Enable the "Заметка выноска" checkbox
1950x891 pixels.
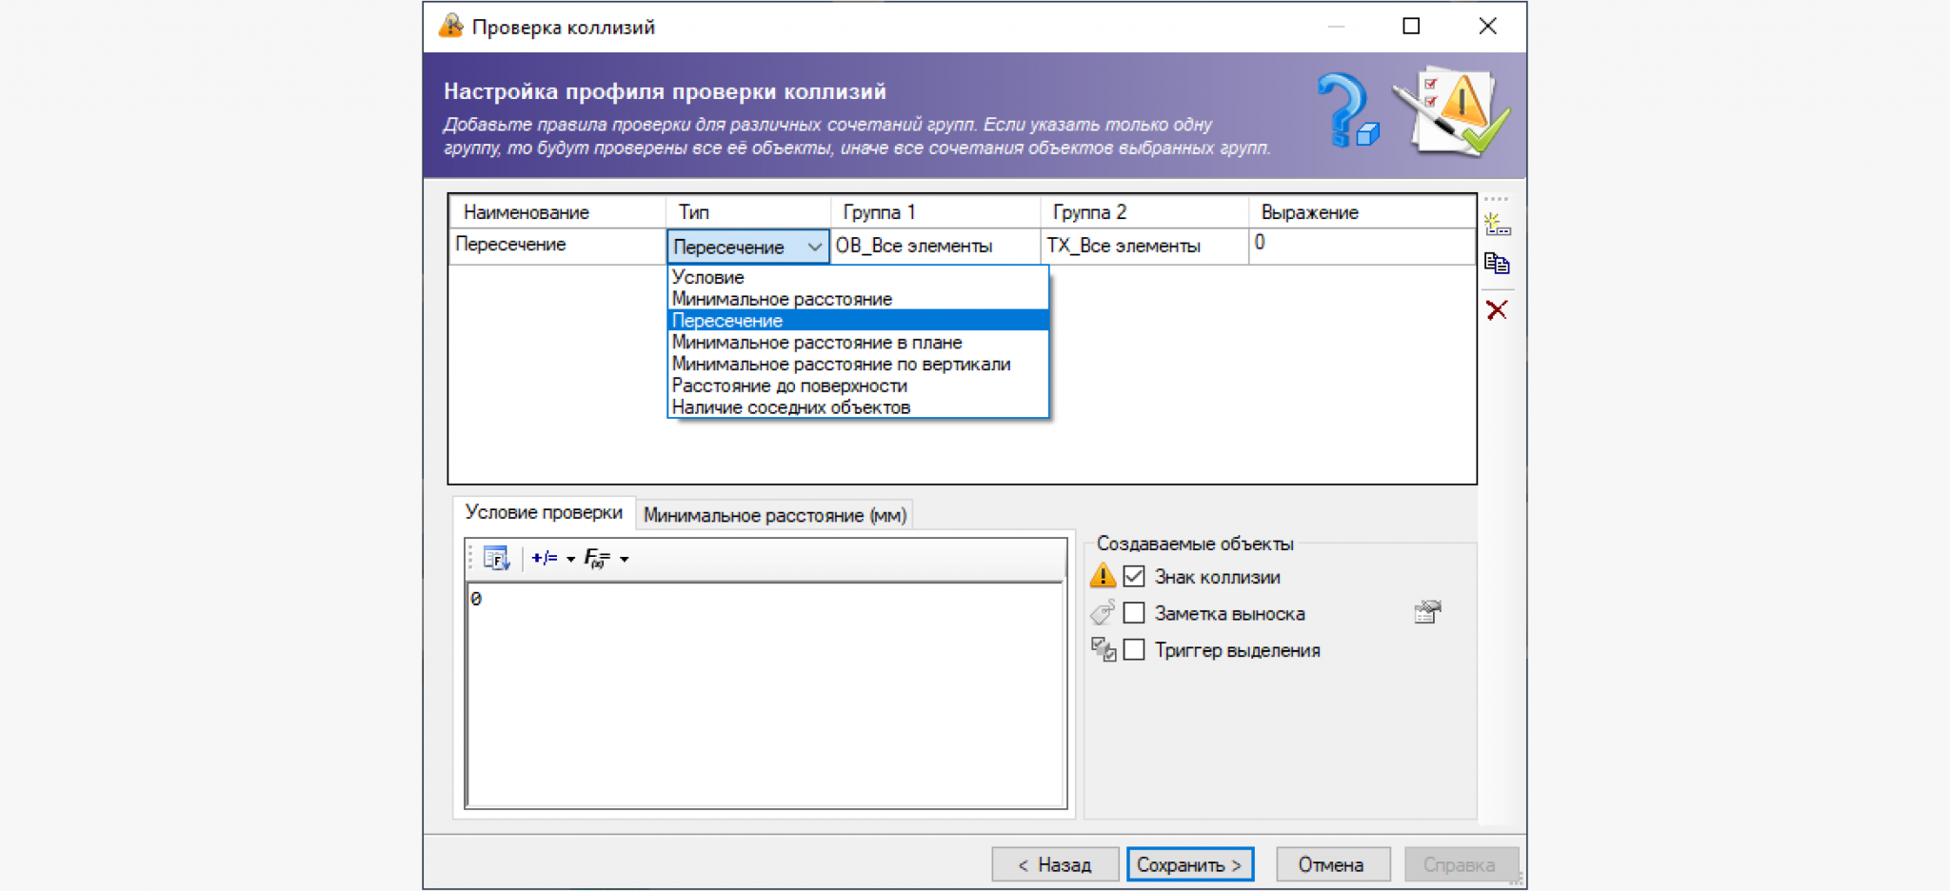tap(1134, 613)
